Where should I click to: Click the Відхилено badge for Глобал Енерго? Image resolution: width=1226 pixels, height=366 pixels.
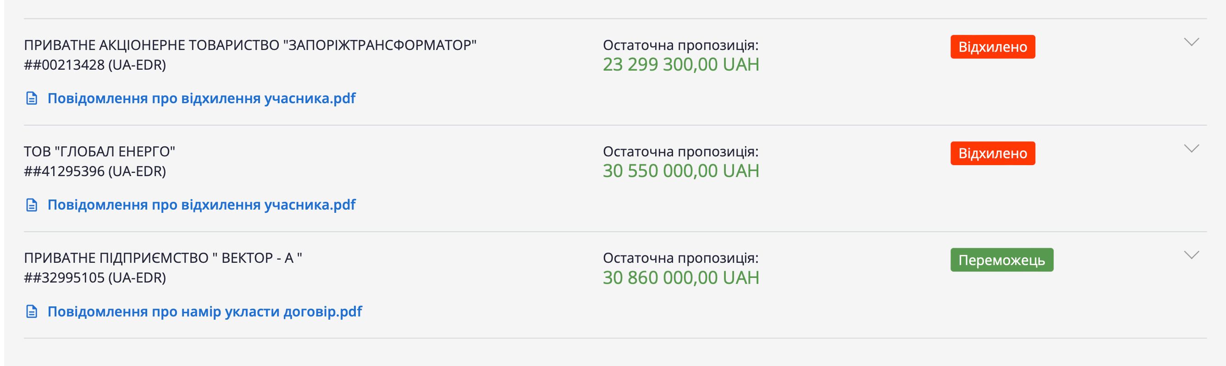(992, 153)
